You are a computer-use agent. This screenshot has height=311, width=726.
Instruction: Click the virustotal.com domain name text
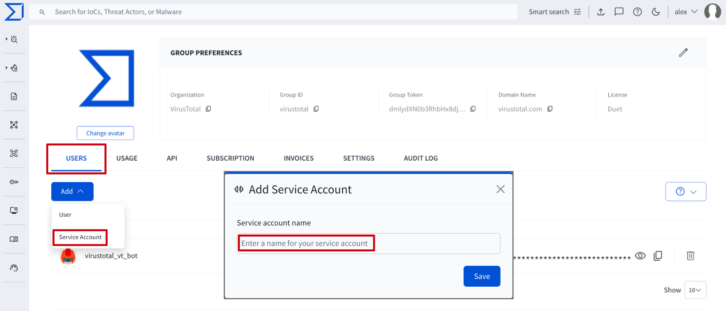[x=520, y=109]
